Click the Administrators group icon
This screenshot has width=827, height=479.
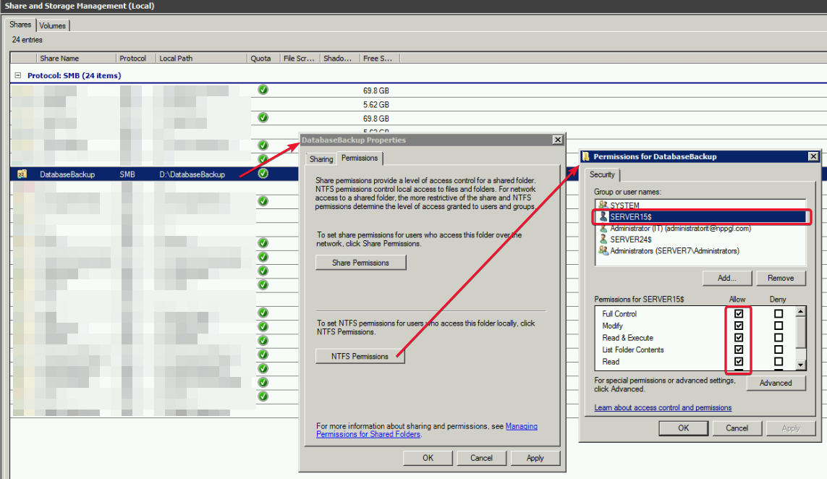coord(603,250)
